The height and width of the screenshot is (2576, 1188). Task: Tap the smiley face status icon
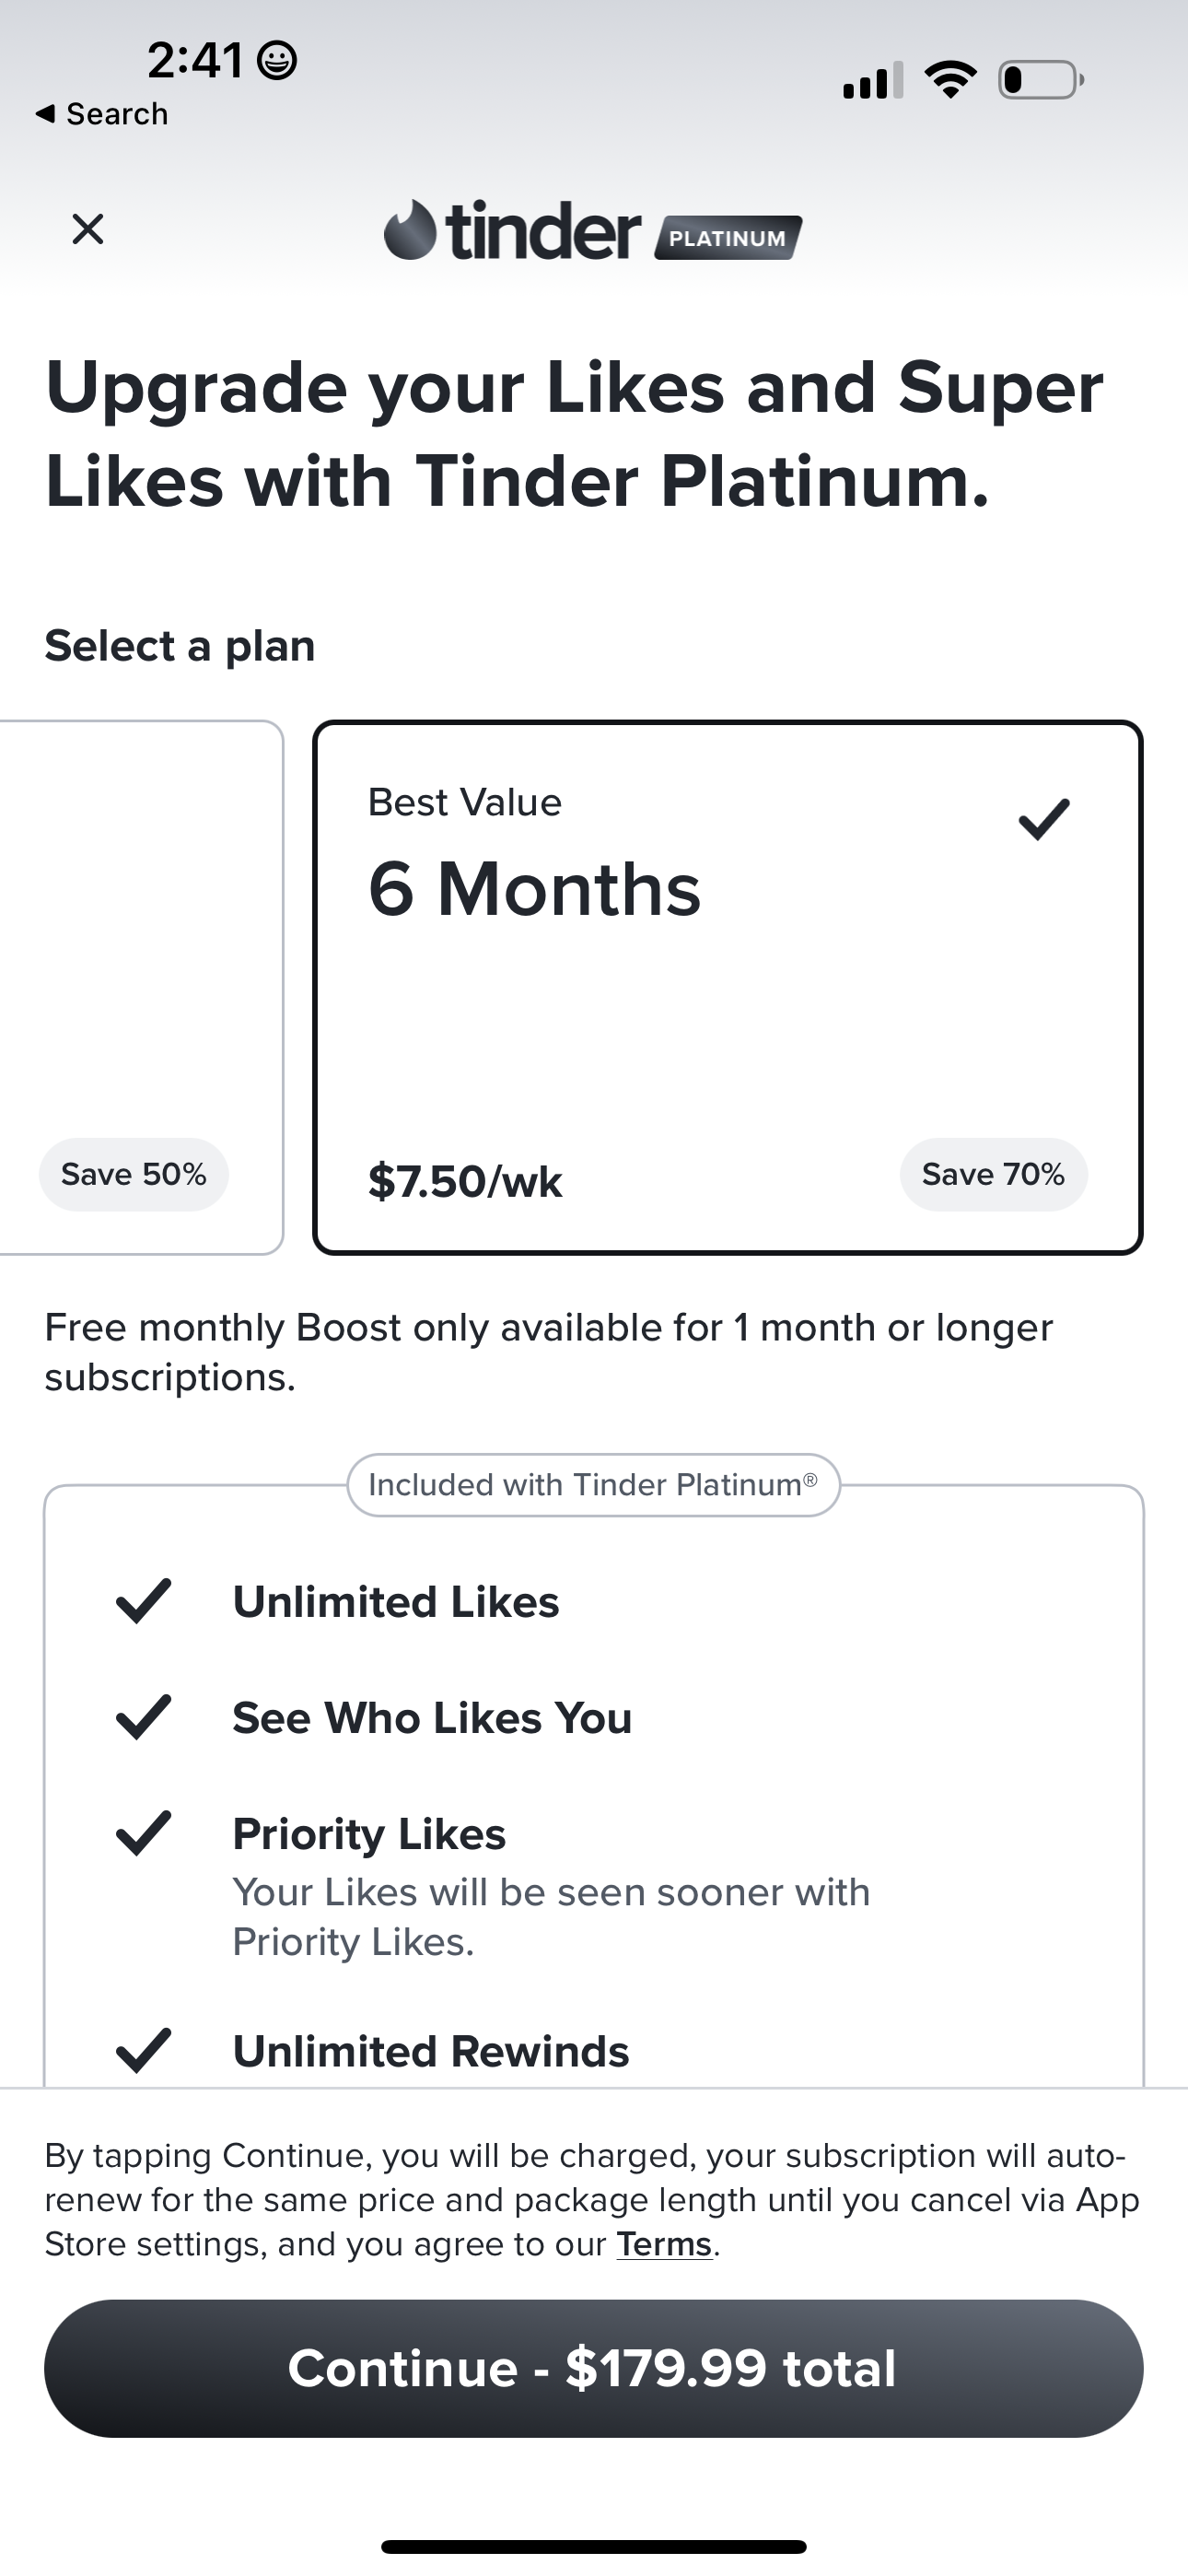pyautogui.click(x=277, y=61)
